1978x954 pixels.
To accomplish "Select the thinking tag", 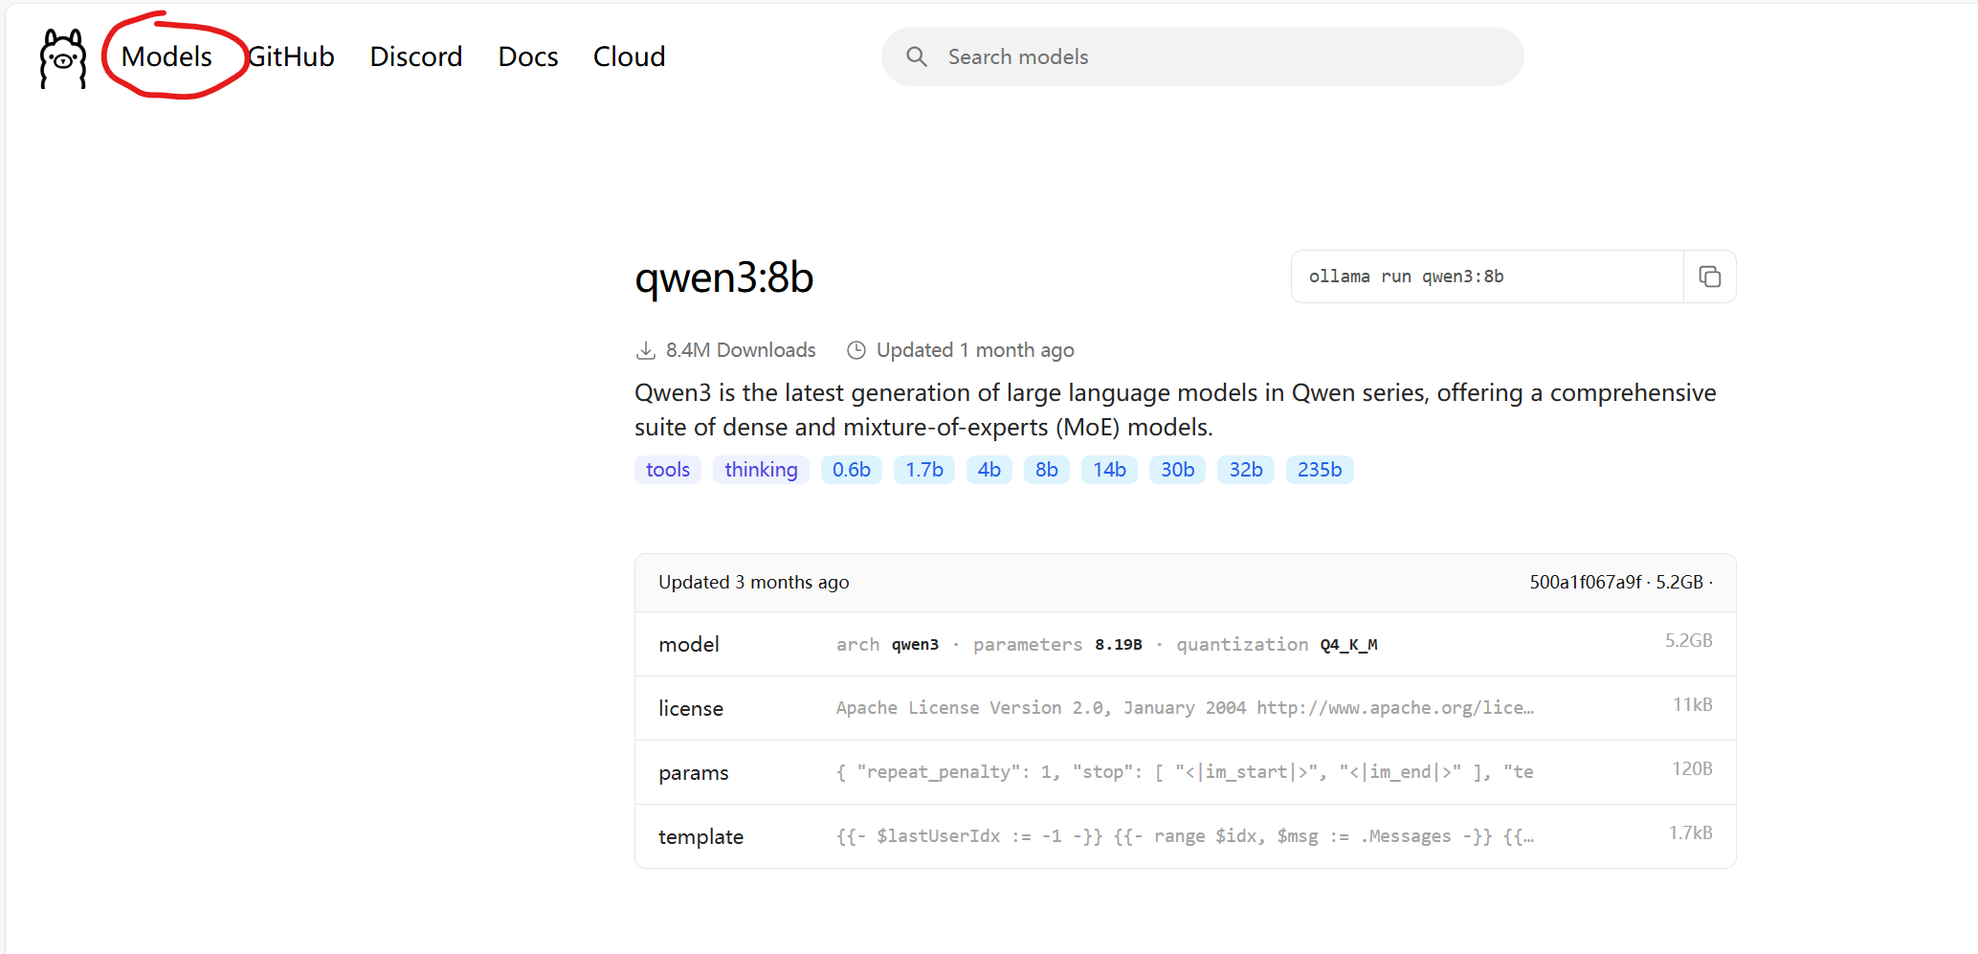I will click(761, 470).
